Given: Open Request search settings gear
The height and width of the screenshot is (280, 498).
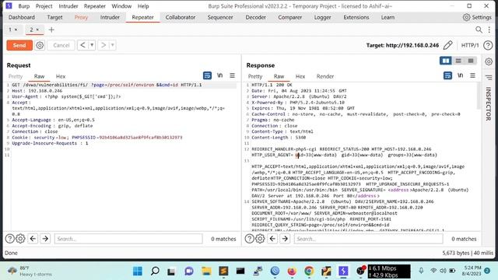Looking at the screenshot, I should click(21, 239).
